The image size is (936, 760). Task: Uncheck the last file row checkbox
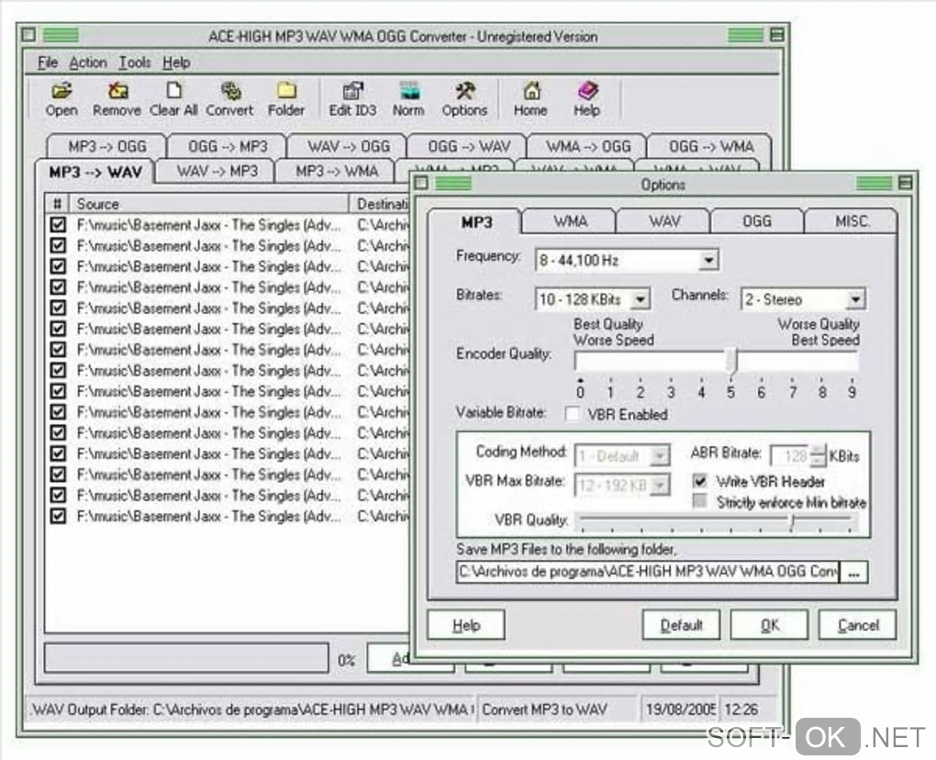point(58,516)
